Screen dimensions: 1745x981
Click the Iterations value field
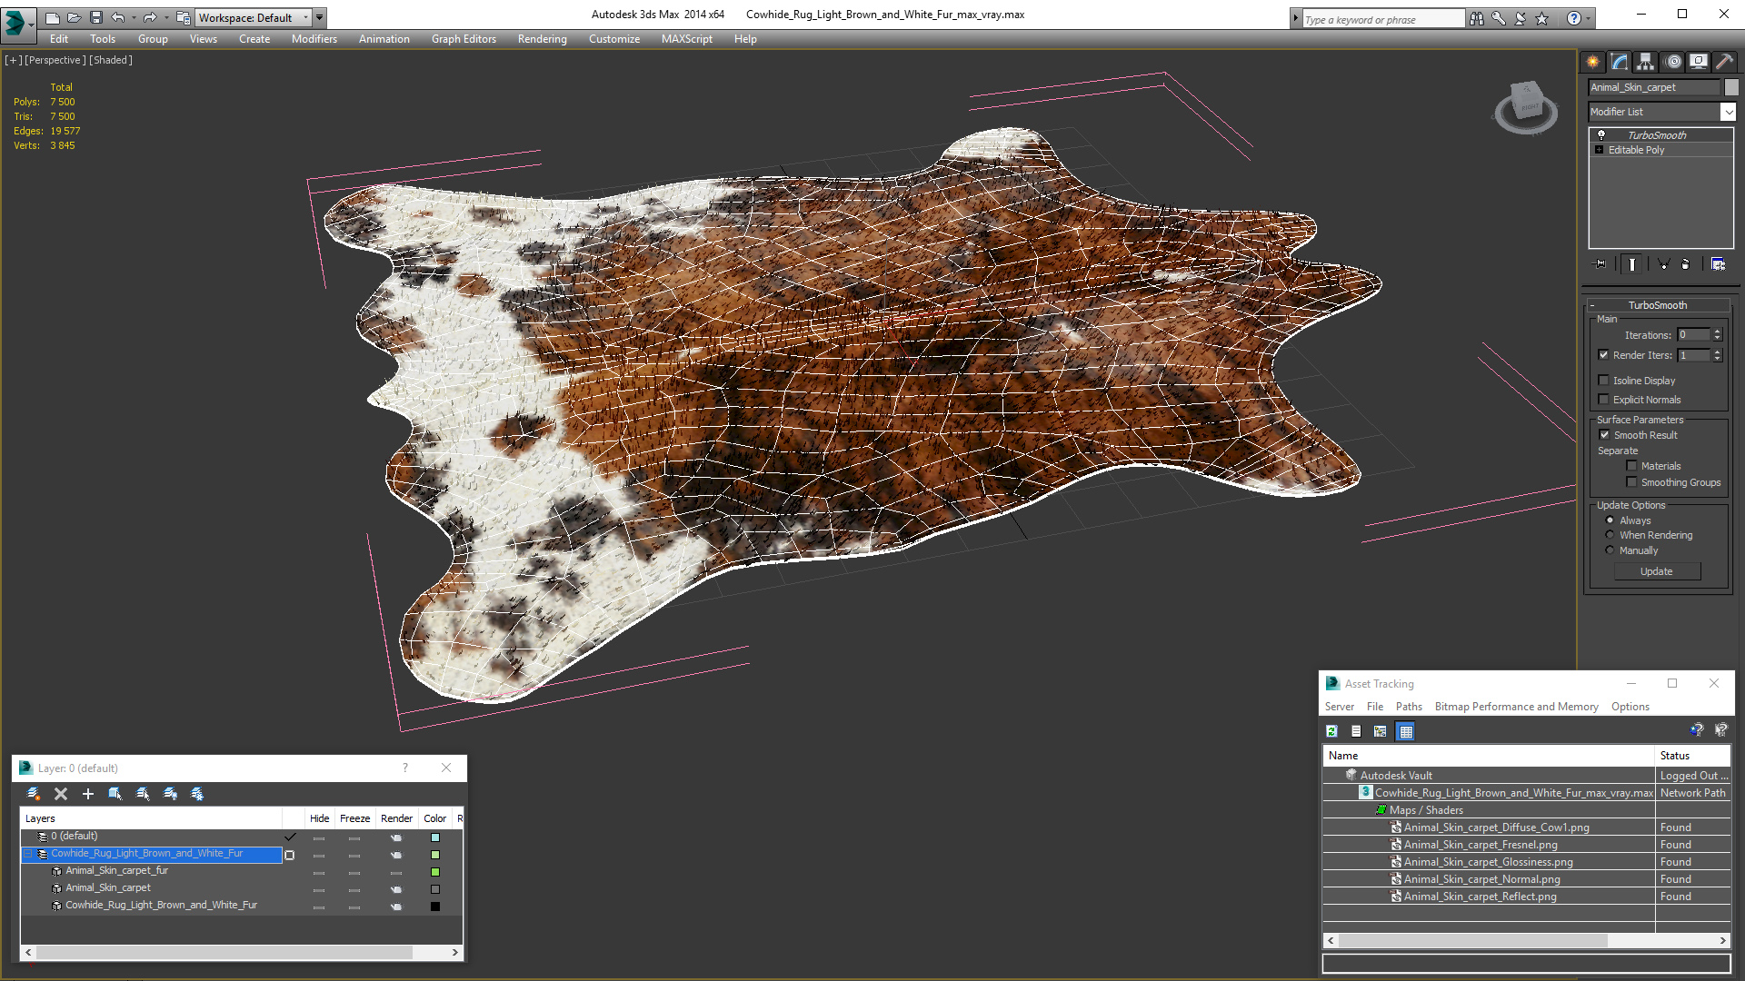coord(1693,335)
